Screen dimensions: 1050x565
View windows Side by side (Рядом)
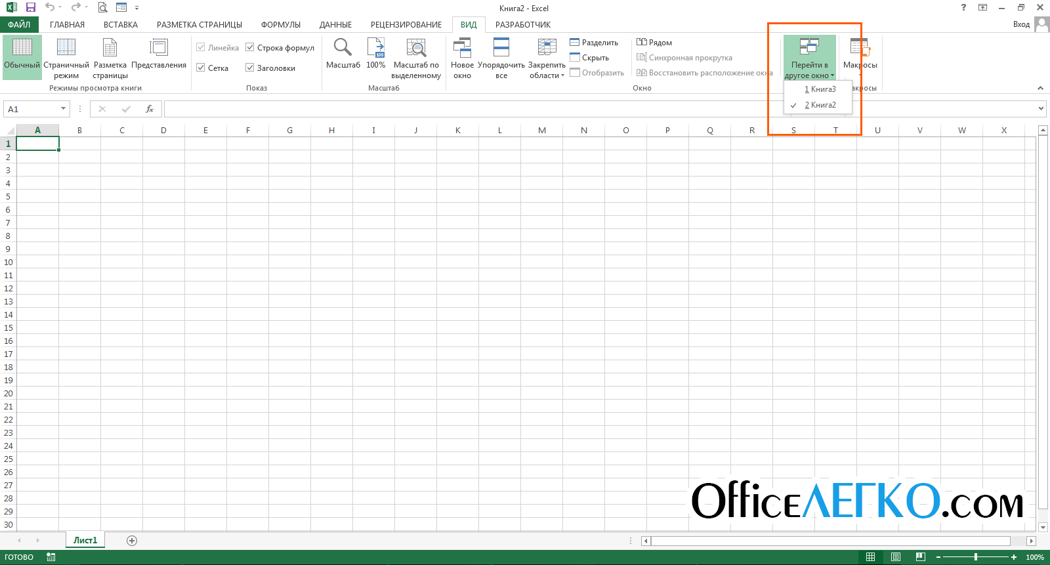pyautogui.click(x=654, y=42)
